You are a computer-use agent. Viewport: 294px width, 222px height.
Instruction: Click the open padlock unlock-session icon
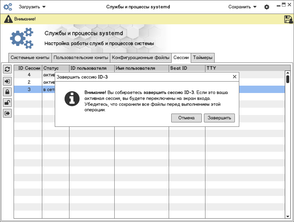pyautogui.click(x=7, y=103)
